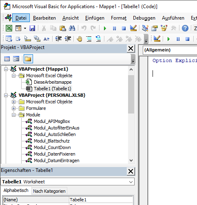Collapse the Module folder
The width and height of the screenshot is (197, 205).
tap(13, 115)
